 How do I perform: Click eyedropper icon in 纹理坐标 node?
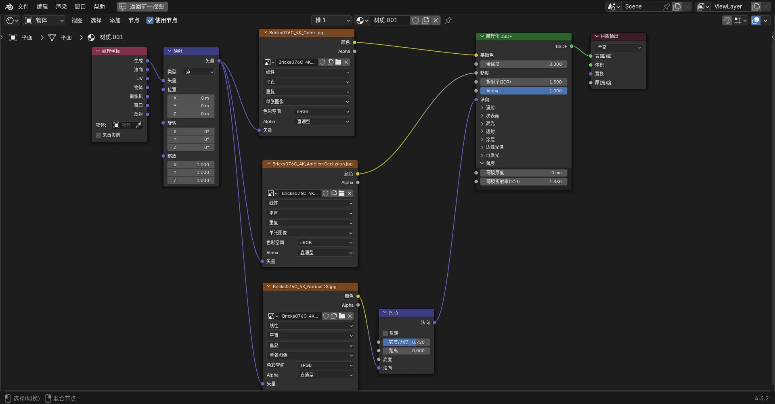(138, 125)
